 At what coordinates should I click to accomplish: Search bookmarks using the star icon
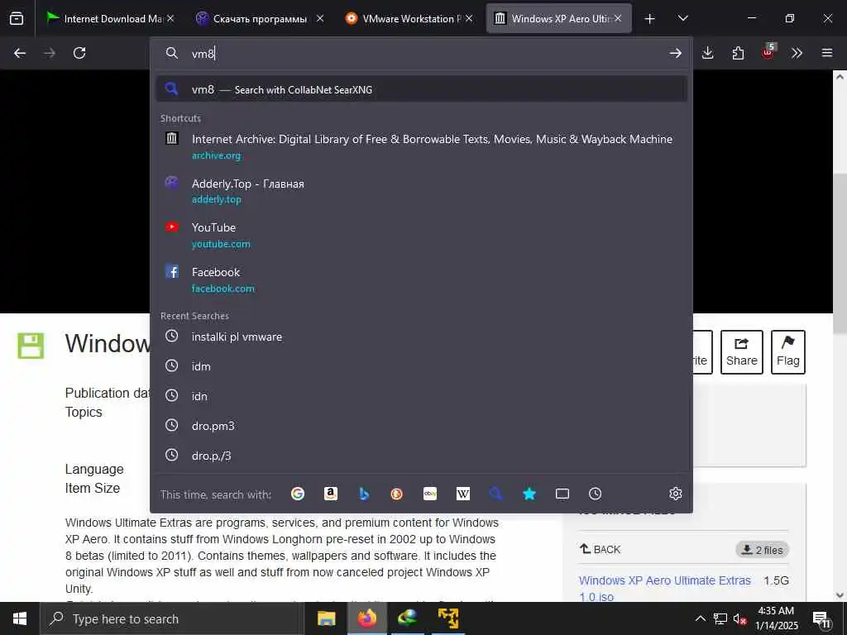click(x=529, y=494)
